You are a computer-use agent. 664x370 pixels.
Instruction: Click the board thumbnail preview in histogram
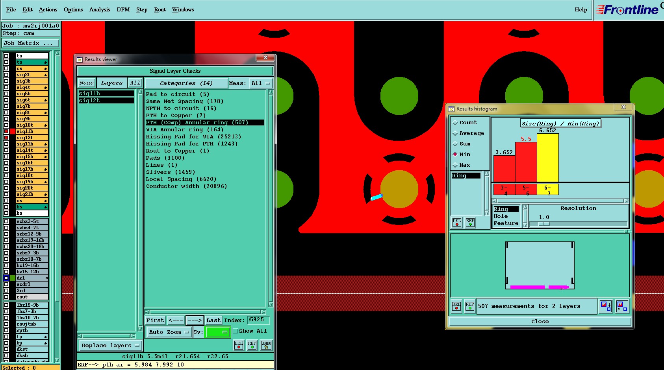(x=540, y=265)
